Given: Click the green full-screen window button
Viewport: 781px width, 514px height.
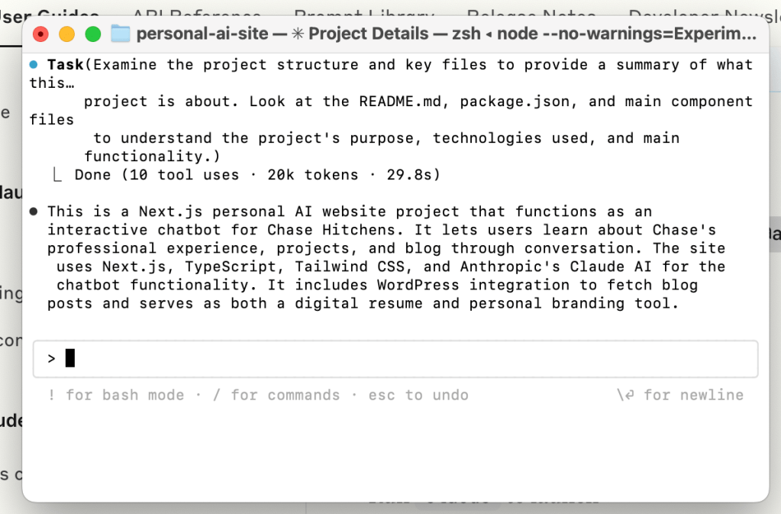Looking at the screenshot, I should 92,34.
